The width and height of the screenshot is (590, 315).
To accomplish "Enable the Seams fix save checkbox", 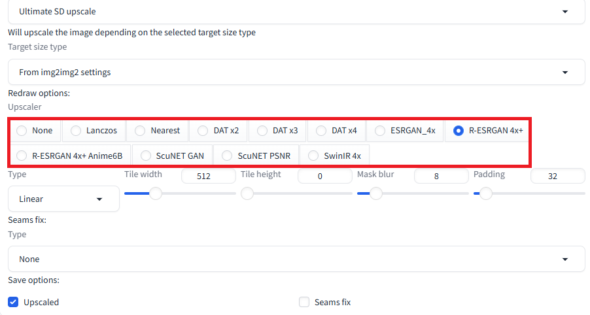I will pyautogui.click(x=304, y=302).
